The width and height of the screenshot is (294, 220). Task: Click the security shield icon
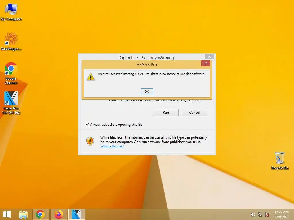90,141
